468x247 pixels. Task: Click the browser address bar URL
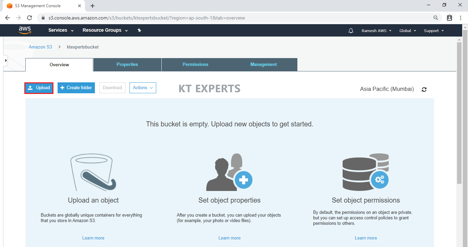coord(147,18)
